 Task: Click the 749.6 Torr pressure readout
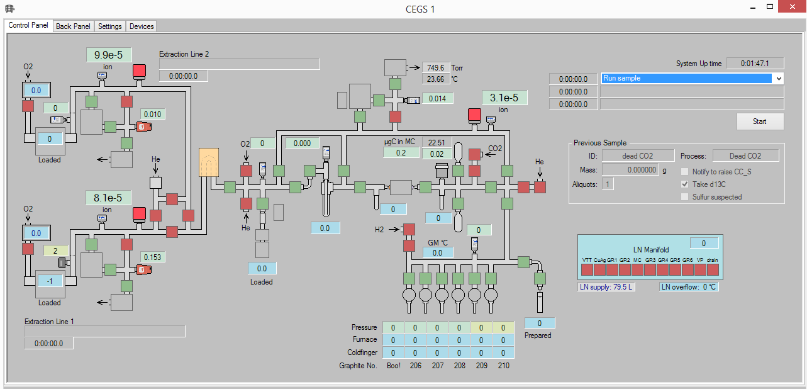[x=435, y=68]
